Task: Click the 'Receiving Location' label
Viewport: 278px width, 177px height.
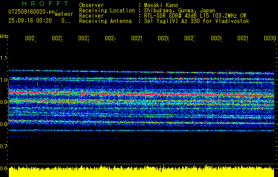Action: coord(107,11)
